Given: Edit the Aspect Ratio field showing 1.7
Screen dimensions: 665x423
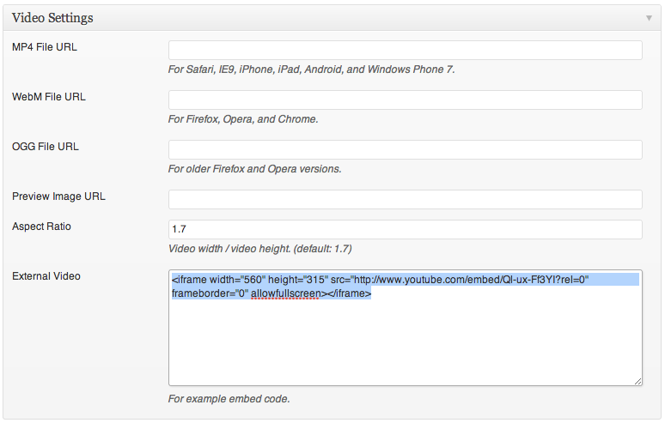Looking at the screenshot, I should (x=405, y=229).
